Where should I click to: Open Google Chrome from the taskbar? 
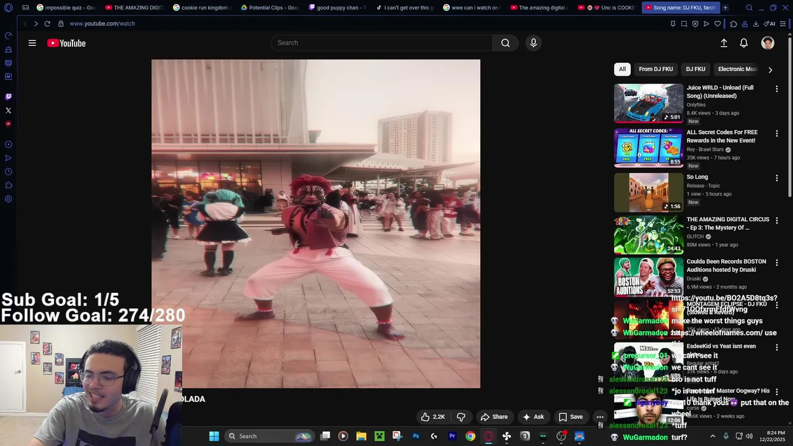pyautogui.click(x=470, y=436)
